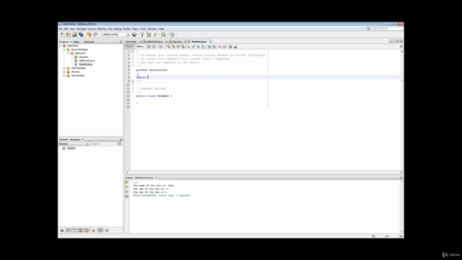This screenshot has width=462, height=260.
Task: Click the New Project toolbar icon
Action: [x=69, y=35]
